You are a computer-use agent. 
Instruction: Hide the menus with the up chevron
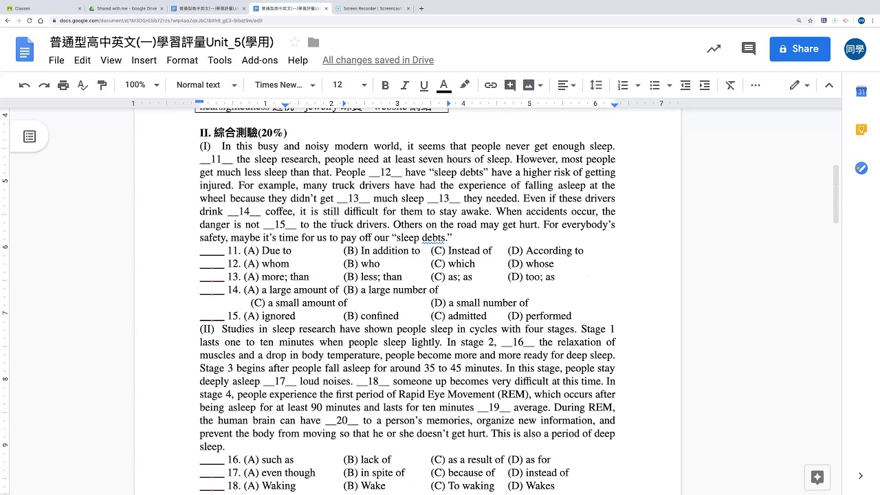[828, 85]
